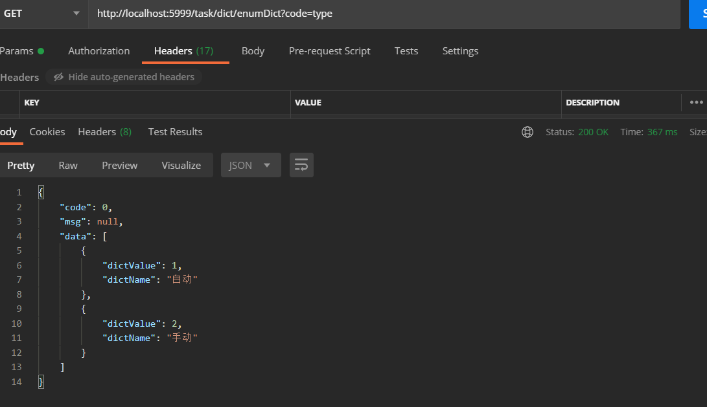Click the null value on line 3
The height and width of the screenshot is (407, 707).
(108, 221)
